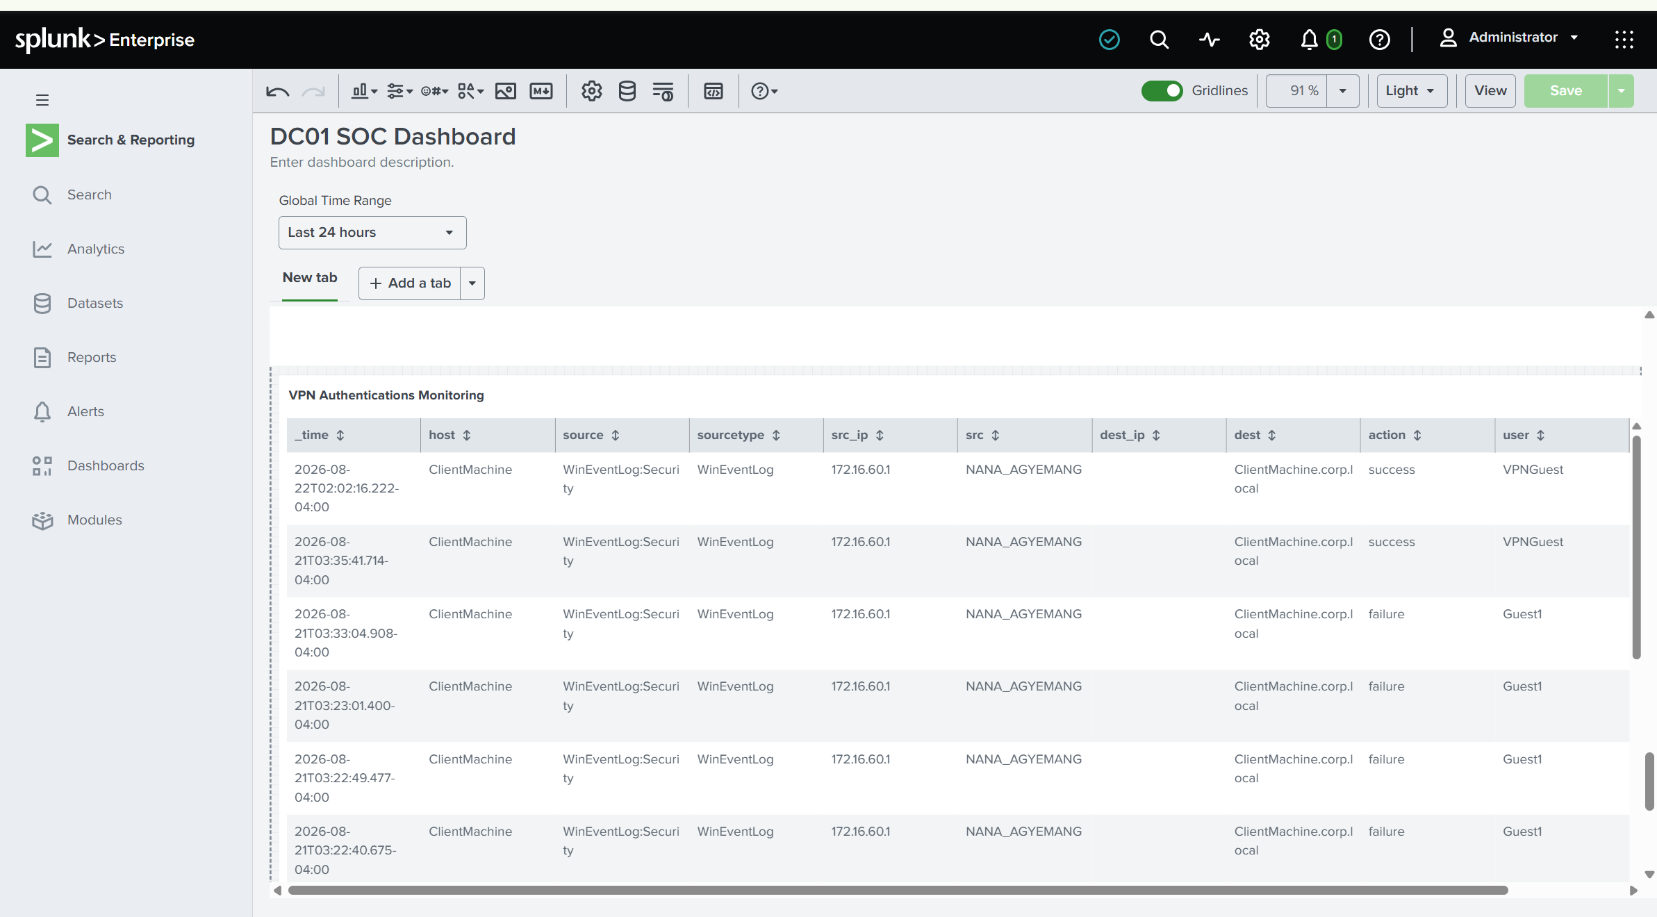The image size is (1657, 917).
Task: Click the Save dashboard button
Action: click(x=1566, y=91)
